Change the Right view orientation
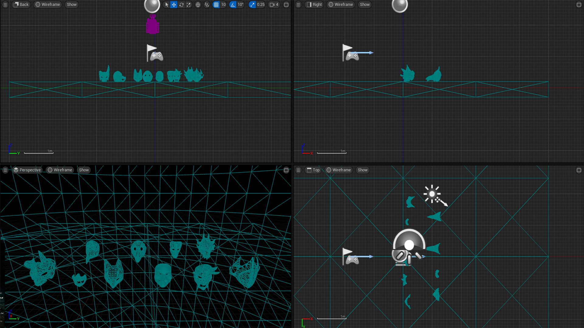This screenshot has height=328, width=584. [314, 5]
